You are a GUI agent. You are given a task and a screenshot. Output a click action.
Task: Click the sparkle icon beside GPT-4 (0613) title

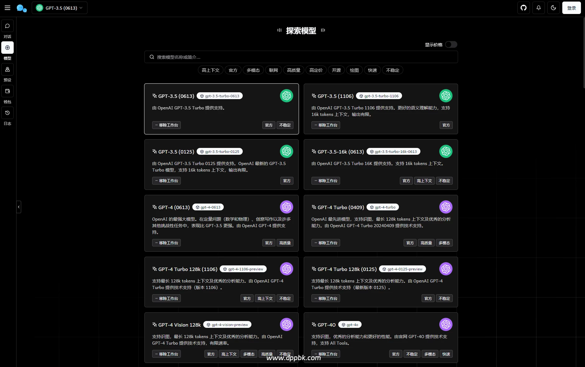point(155,207)
